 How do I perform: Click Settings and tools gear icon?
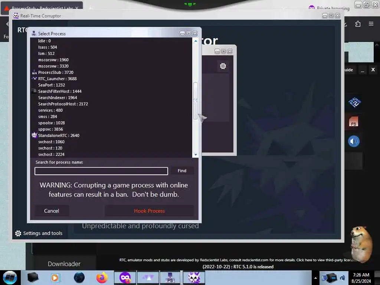[18, 233]
